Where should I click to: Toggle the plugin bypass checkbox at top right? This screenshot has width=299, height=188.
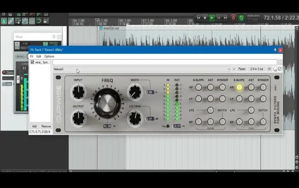[280, 69]
